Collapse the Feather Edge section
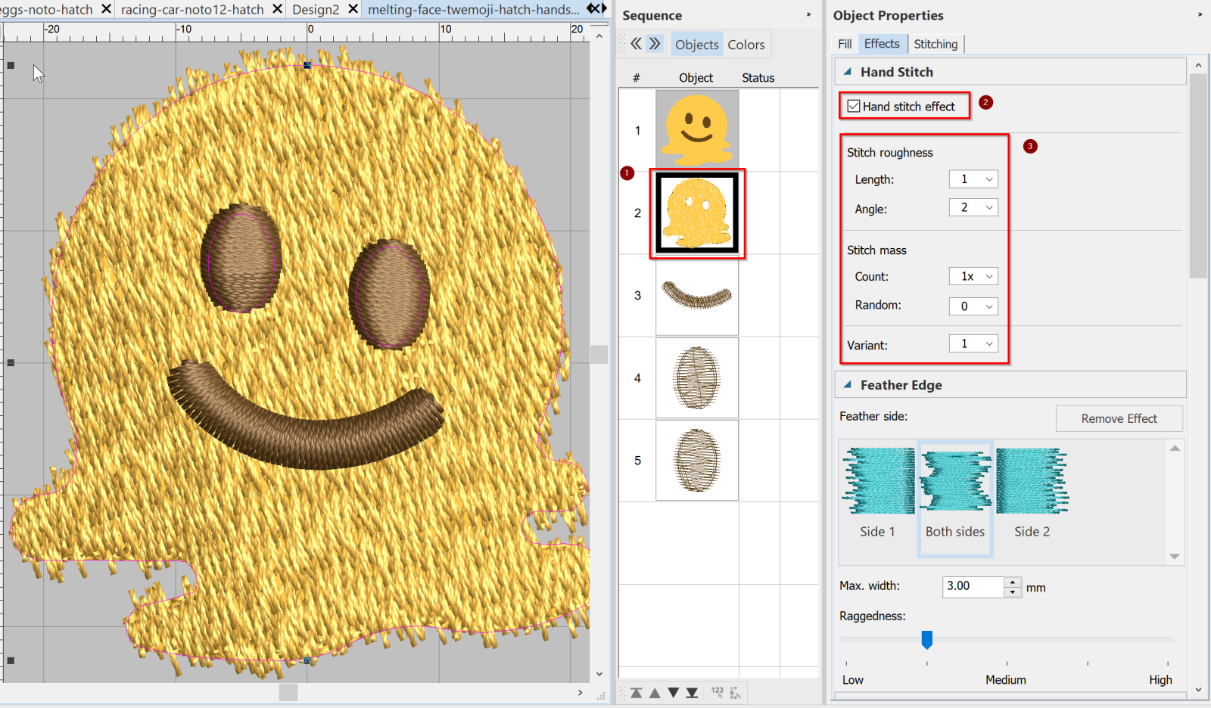 (x=848, y=384)
